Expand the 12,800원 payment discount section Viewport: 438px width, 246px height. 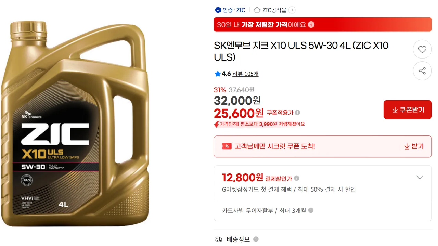click(420, 177)
